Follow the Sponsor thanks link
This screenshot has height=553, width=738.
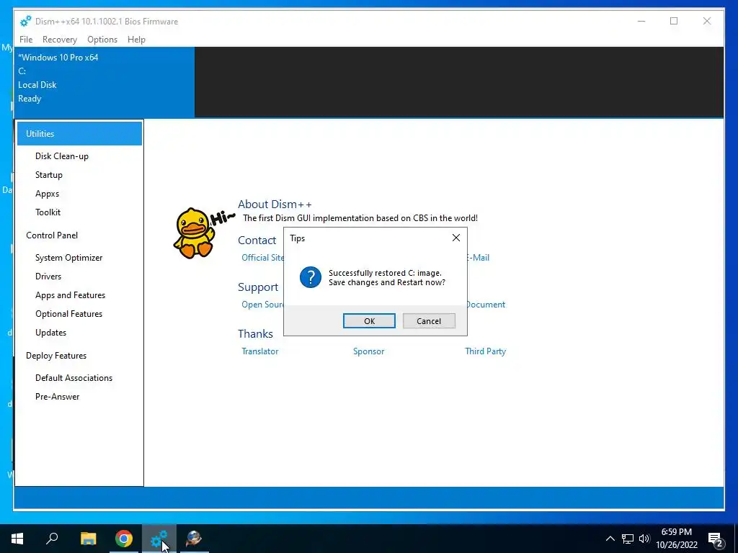pos(368,351)
